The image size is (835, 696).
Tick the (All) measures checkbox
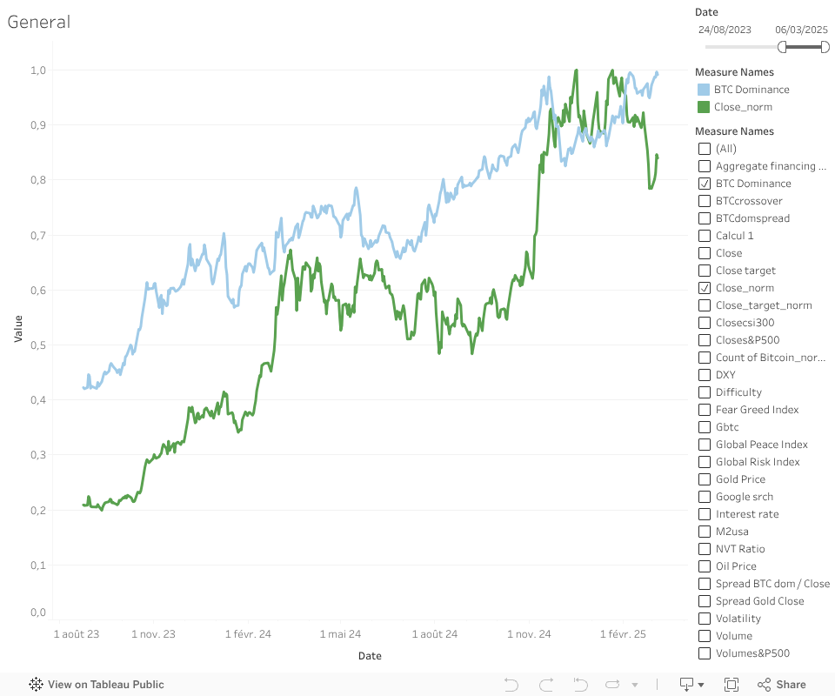pyautogui.click(x=705, y=149)
